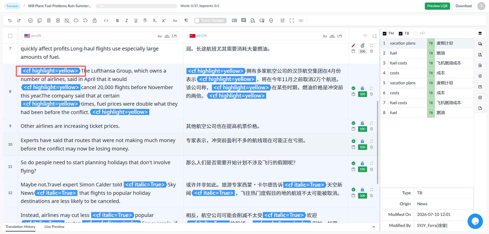Image resolution: width=489 pixels, height=234 pixels.
Task: Uncheck the TB checkbox
Action: (401, 34)
